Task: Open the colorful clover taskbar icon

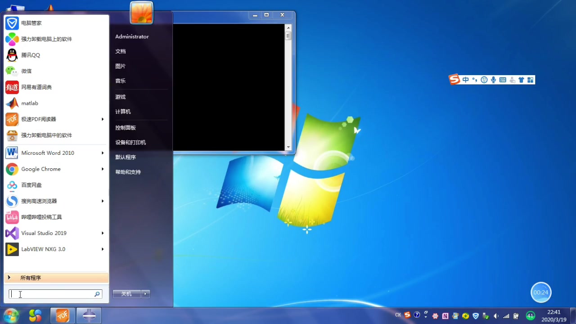Action: tap(35, 316)
